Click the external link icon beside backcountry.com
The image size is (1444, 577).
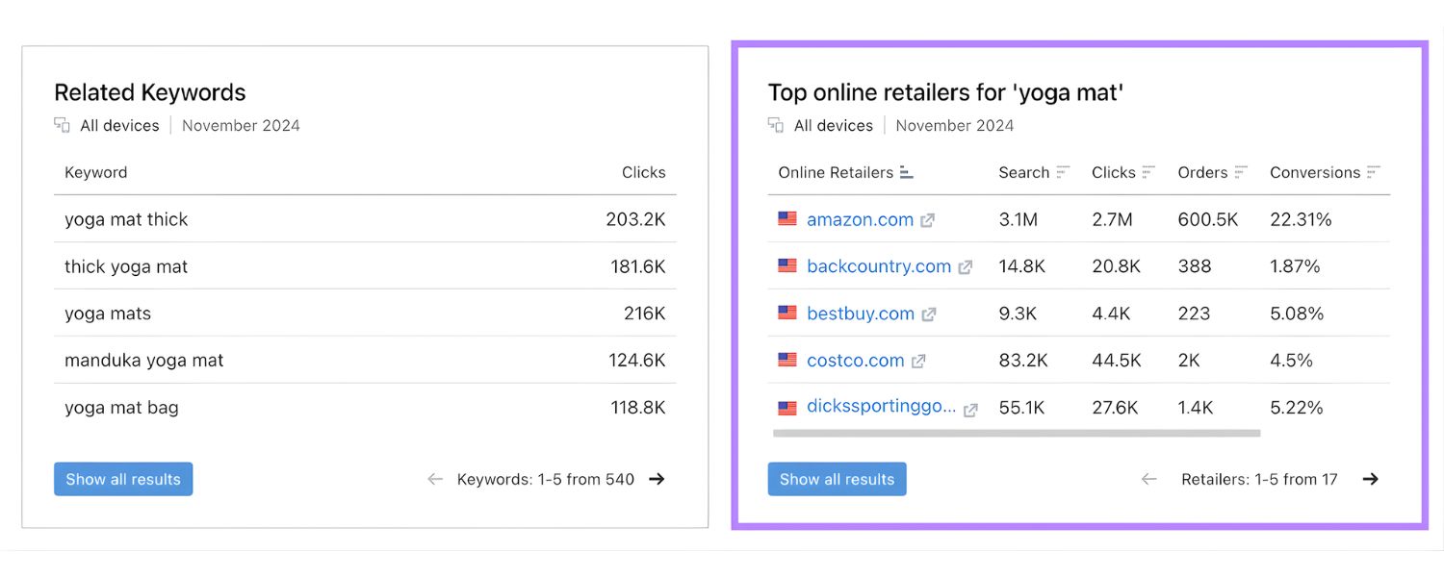[965, 266]
